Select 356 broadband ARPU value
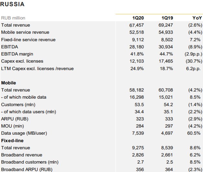 pos(140,169)
